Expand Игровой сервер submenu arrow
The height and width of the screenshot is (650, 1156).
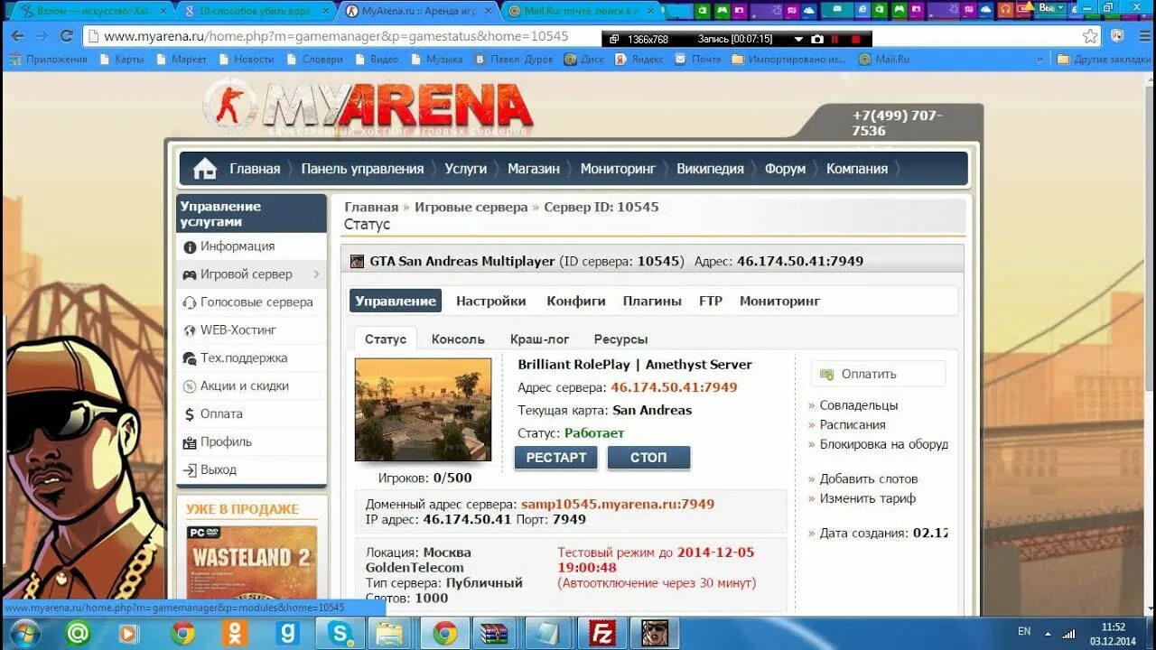click(x=316, y=274)
